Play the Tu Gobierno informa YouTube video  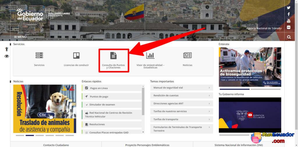[250, 115]
